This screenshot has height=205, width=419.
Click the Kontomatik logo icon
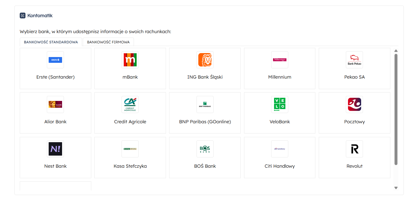coord(23,16)
